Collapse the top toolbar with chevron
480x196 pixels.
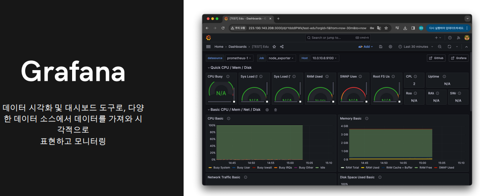click(466, 47)
